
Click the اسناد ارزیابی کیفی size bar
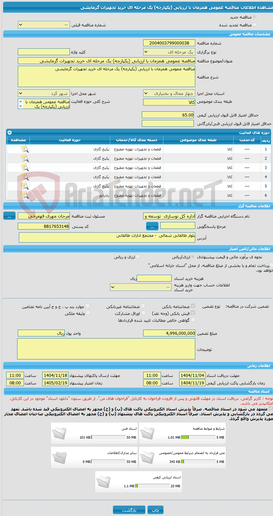point(152,486)
